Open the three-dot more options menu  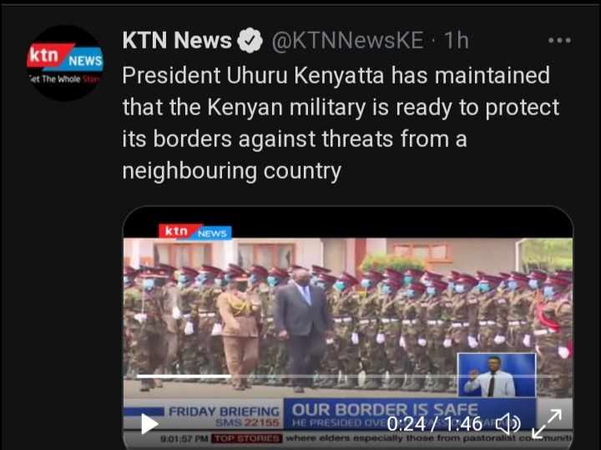point(559,40)
